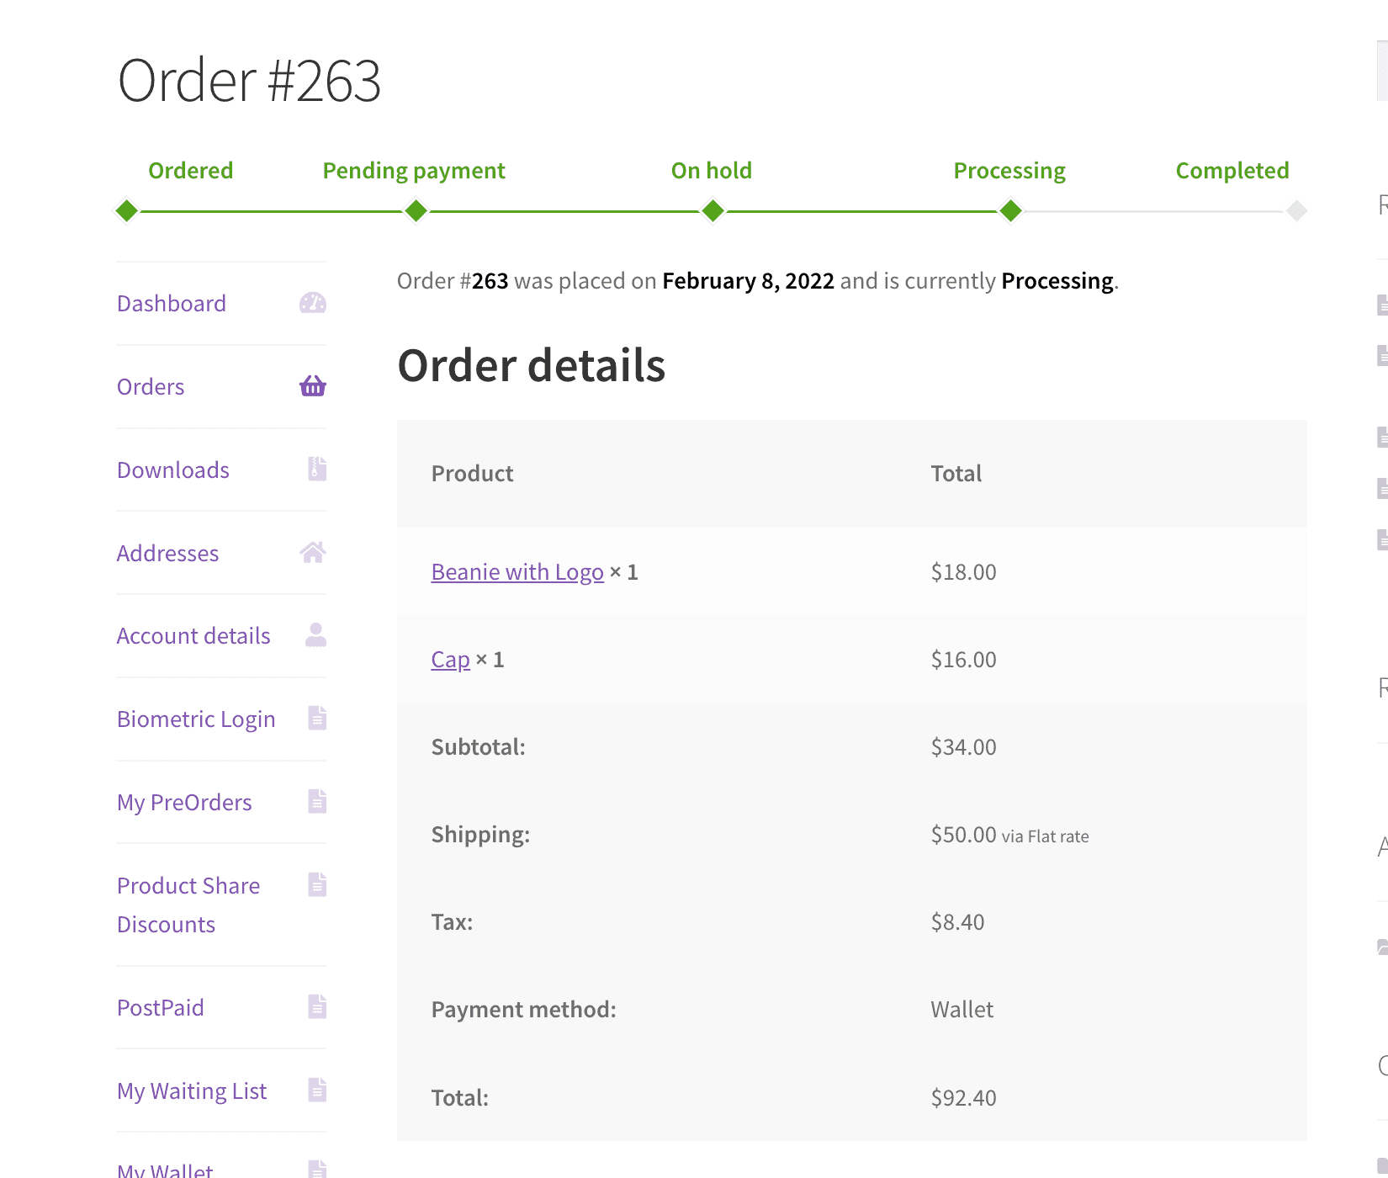Click the February 8, 2022 date text
Screen dimensions: 1388x1178
[749, 280]
